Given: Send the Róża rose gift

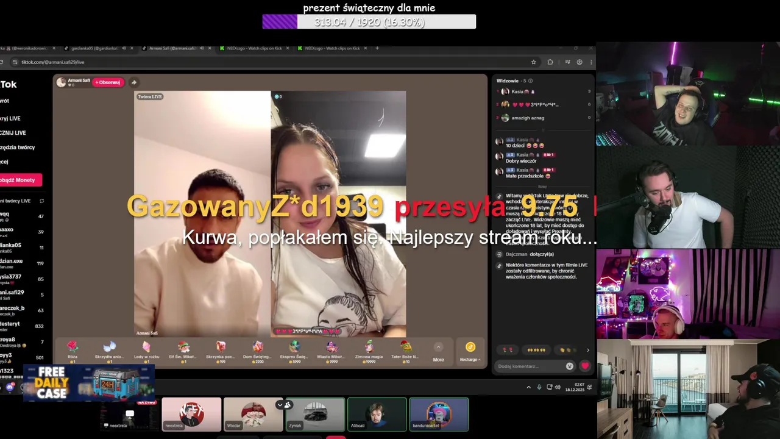Looking at the screenshot, I should tap(73, 351).
